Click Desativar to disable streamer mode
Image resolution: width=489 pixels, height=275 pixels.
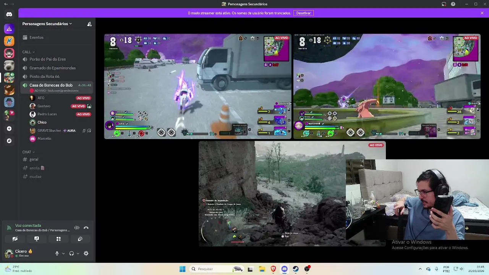pyautogui.click(x=303, y=13)
